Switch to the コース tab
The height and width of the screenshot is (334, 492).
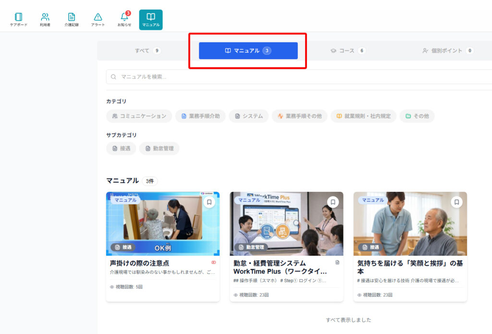point(348,50)
